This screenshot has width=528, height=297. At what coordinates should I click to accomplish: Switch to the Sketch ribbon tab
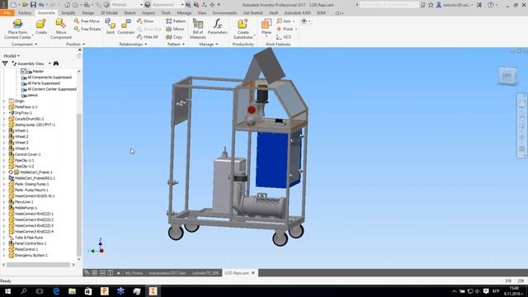130,13
